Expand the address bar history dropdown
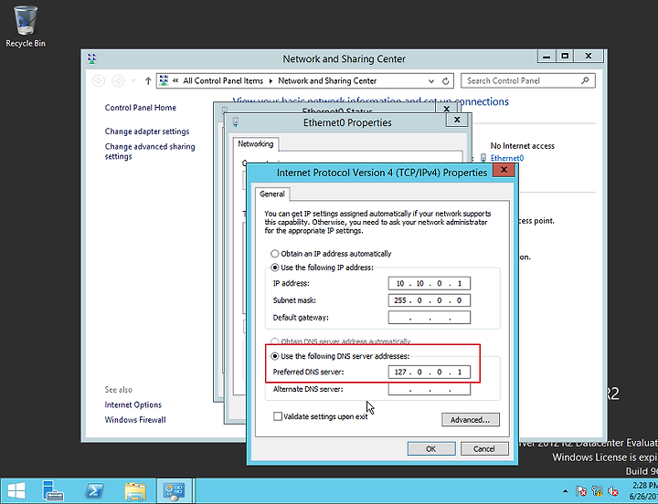This screenshot has height=504, width=658. [431, 81]
